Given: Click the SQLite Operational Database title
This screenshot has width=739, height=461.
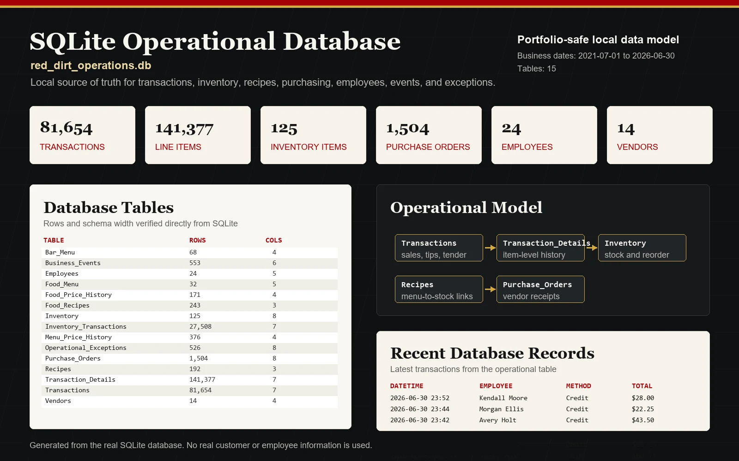Looking at the screenshot, I should click(x=215, y=41).
